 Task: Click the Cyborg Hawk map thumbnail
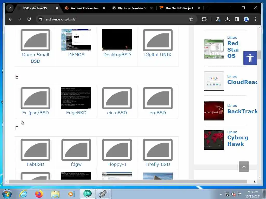click(214, 140)
